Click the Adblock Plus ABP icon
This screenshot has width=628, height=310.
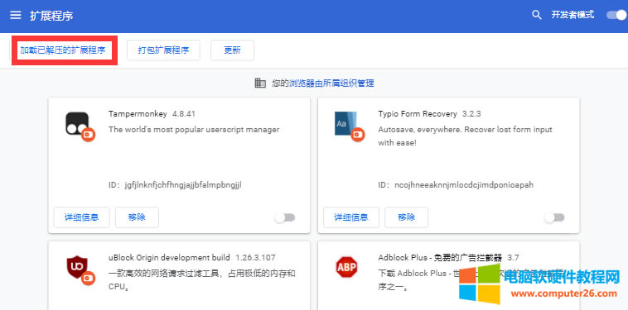(x=346, y=267)
